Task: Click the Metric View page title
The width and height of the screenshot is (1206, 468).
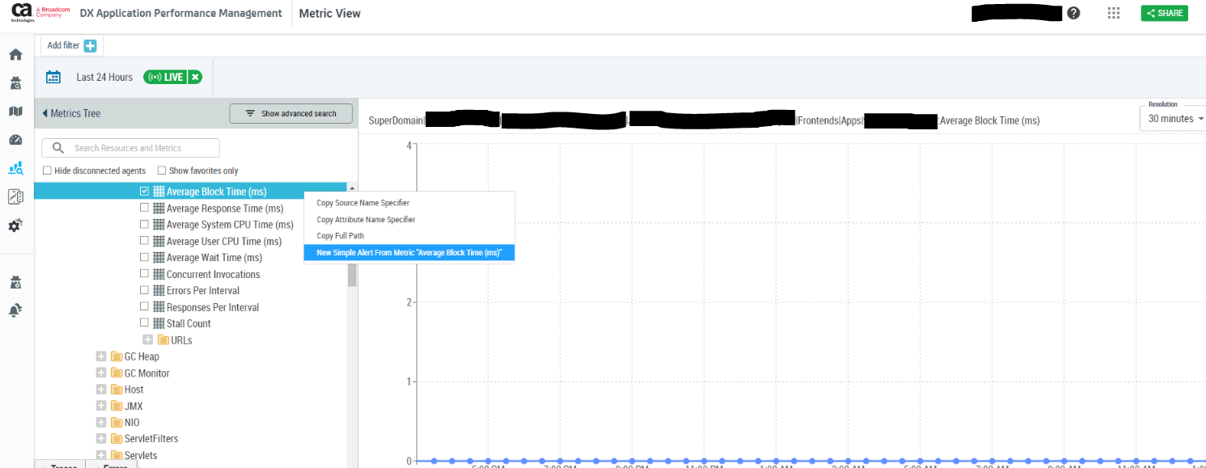Action: pos(329,14)
